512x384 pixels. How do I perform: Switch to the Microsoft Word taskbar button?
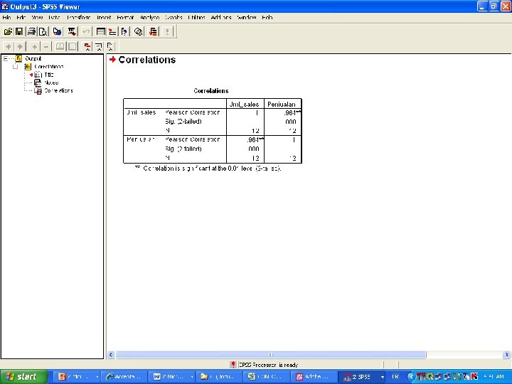click(172, 377)
